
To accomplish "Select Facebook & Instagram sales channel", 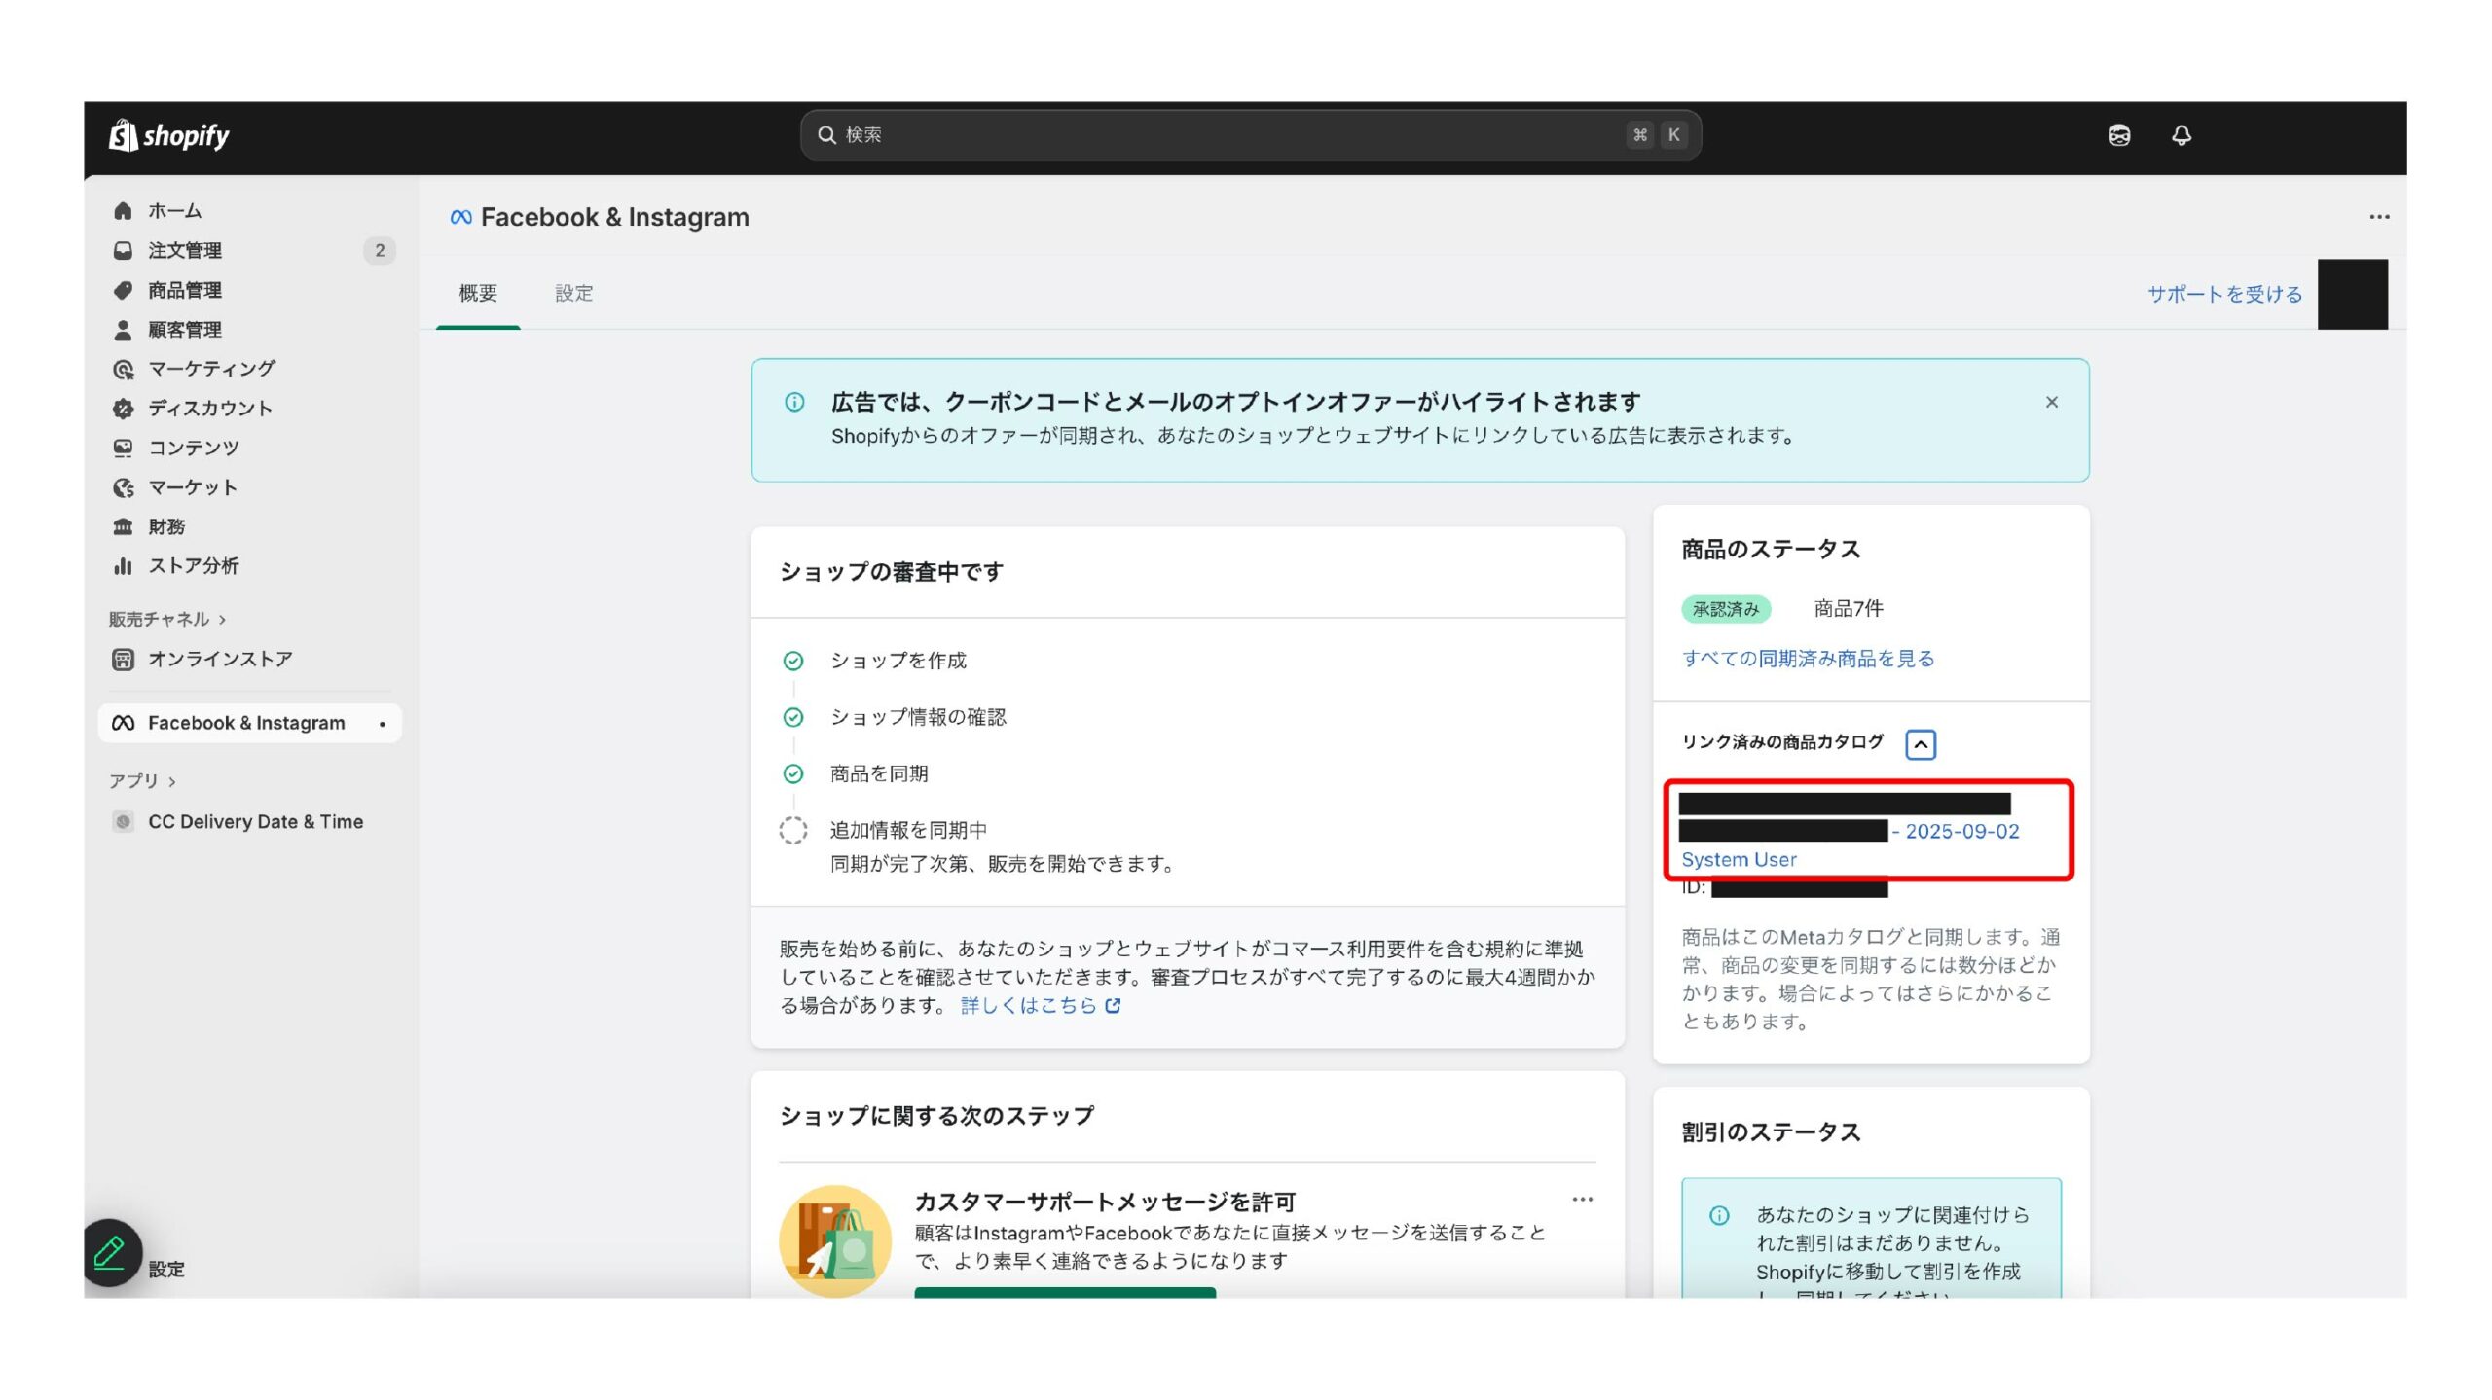I will 250,723.
